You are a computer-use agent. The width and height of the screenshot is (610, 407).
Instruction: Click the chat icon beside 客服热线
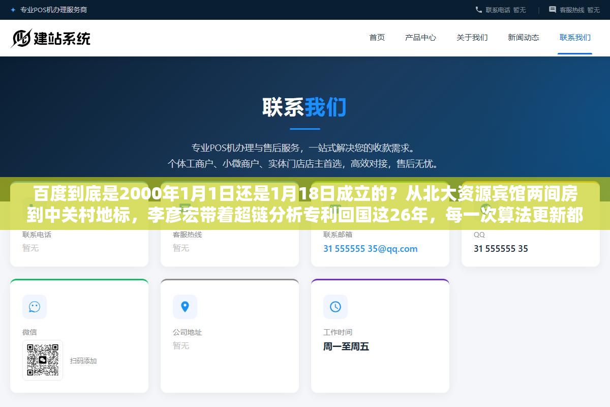[553, 10]
